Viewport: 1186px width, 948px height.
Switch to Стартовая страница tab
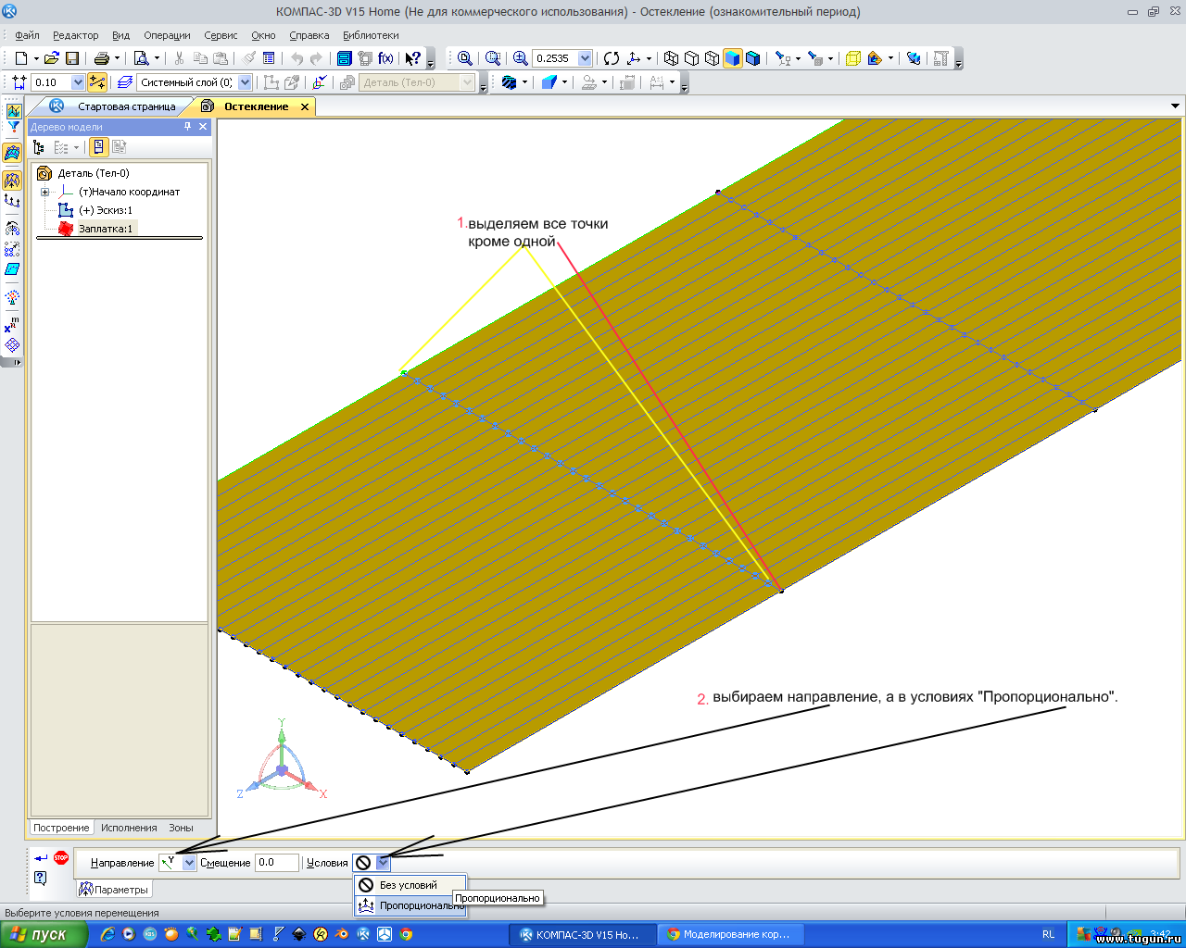(126, 106)
